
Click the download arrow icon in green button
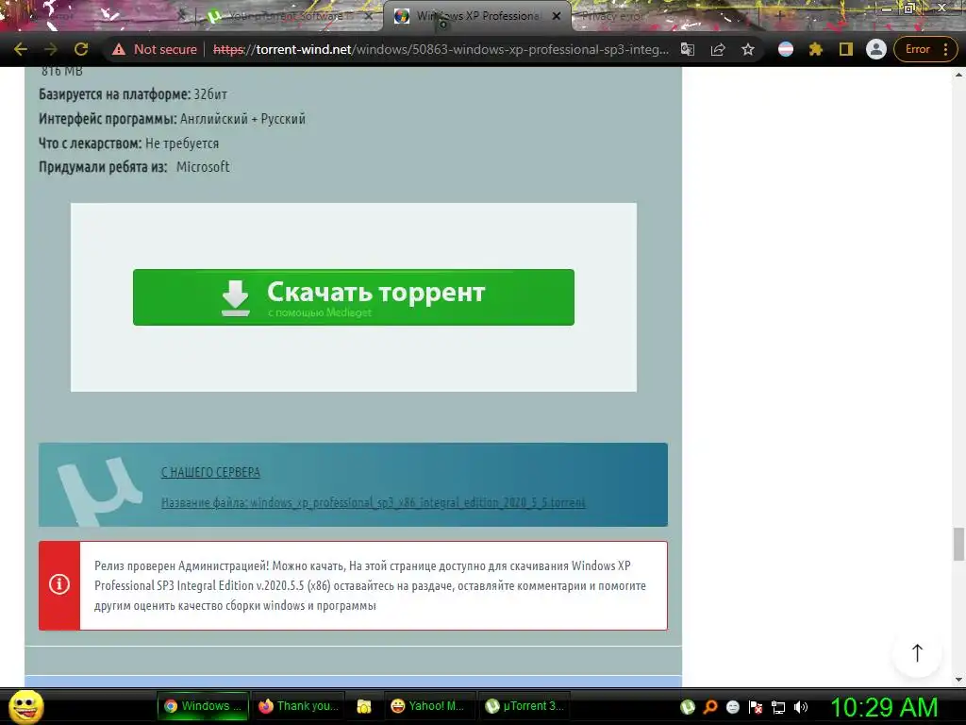coord(235,297)
